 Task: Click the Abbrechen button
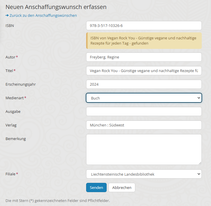[122, 187]
